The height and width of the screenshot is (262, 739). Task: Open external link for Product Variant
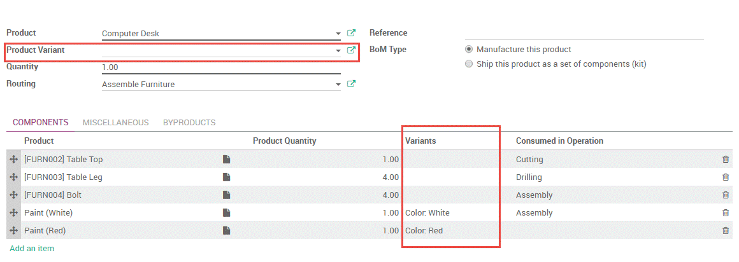(351, 50)
